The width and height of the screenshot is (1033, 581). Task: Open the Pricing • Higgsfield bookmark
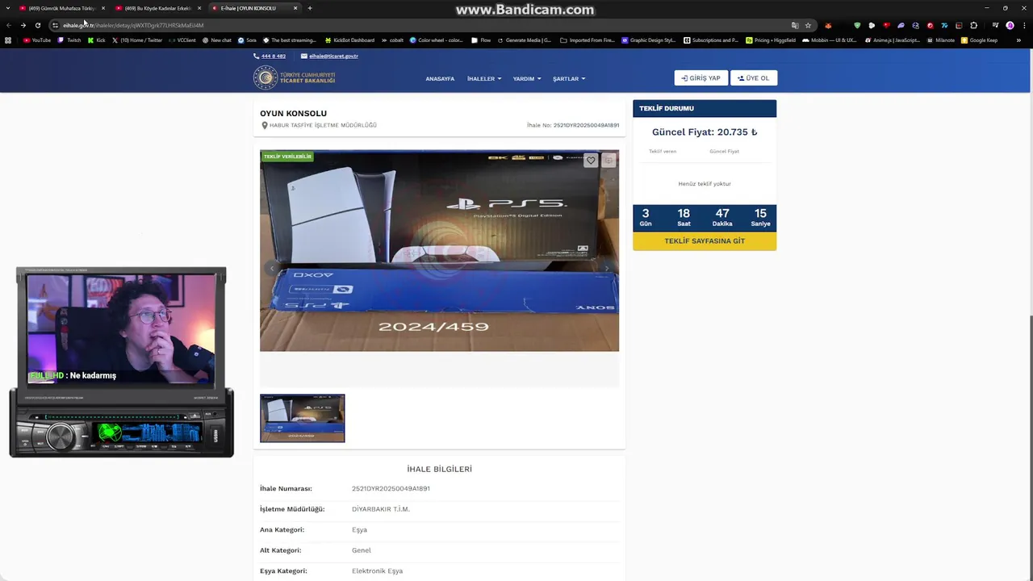pos(771,40)
